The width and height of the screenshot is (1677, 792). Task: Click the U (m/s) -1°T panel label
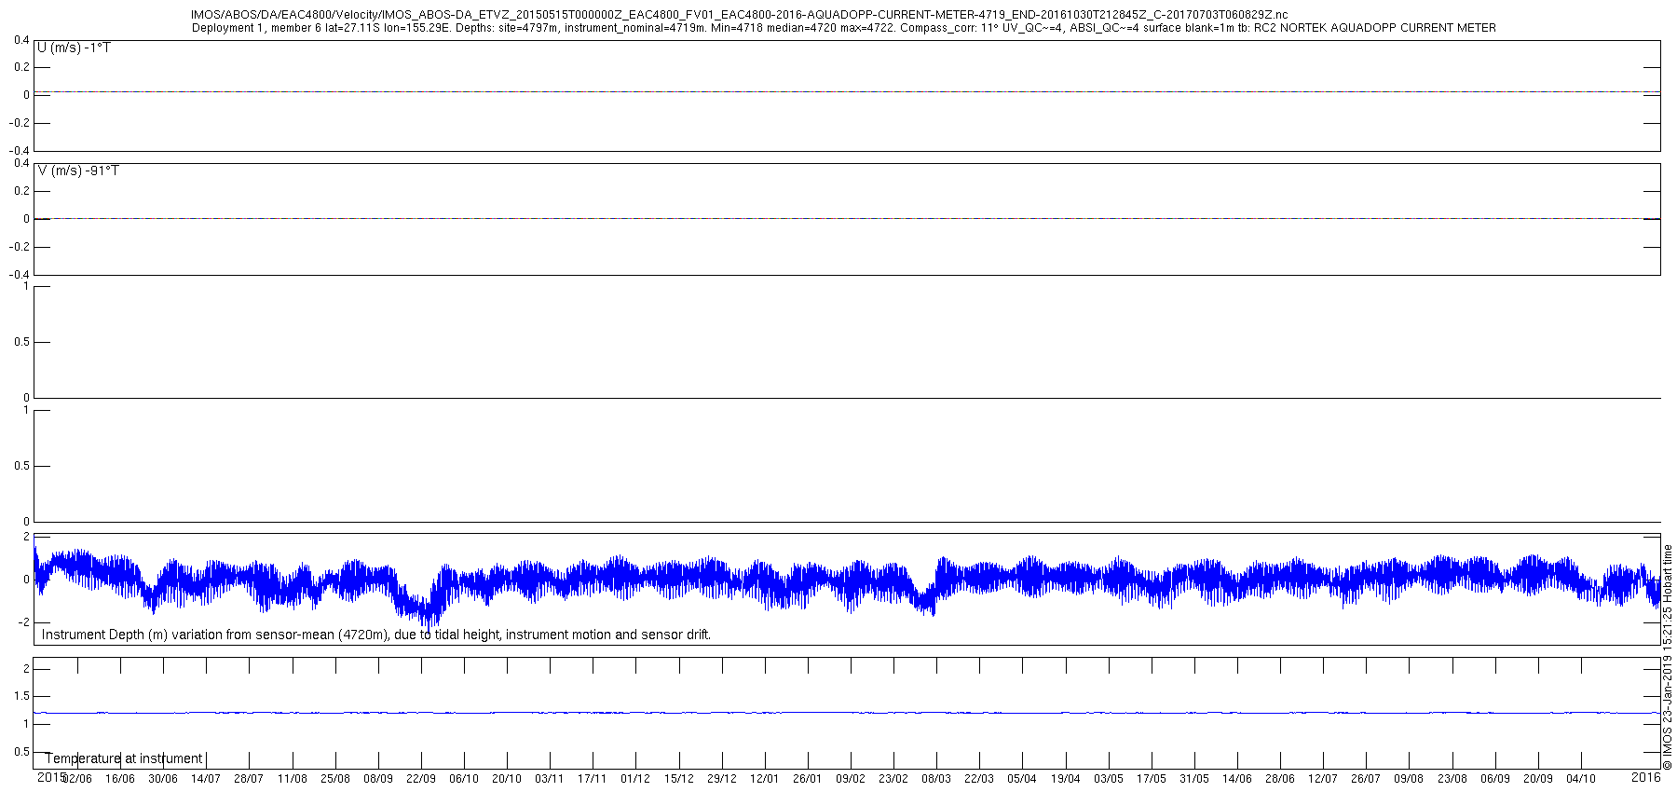click(x=74, y=48)
